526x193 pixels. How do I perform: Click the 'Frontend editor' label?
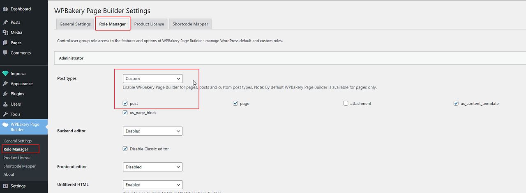pos(72,167)
